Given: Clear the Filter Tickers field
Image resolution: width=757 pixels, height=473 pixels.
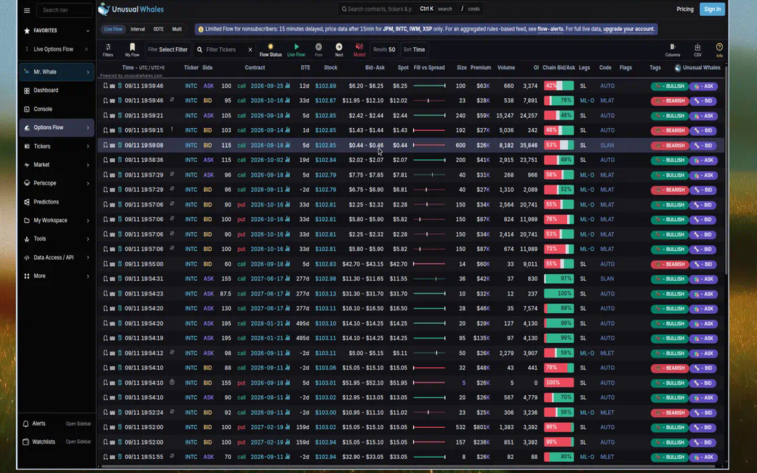Looking at the screenshot, I should (250, 50).
